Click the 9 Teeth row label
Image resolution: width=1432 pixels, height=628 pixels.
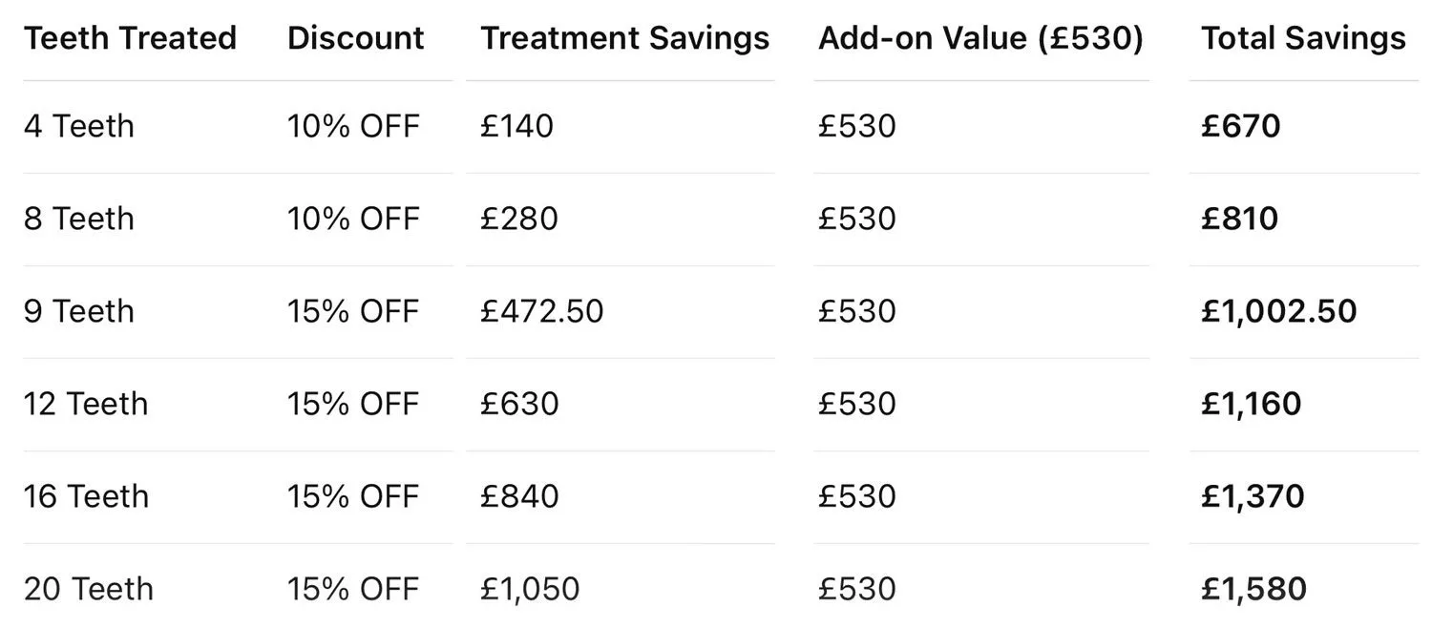point(79,311)
